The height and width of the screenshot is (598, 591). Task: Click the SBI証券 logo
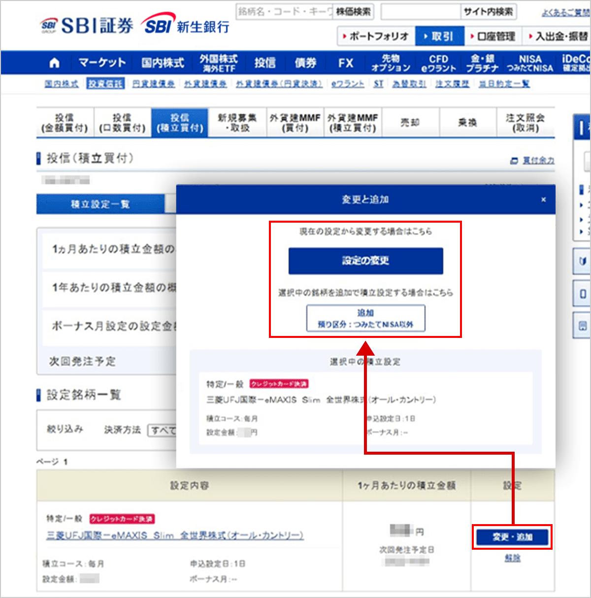[87, 26]
